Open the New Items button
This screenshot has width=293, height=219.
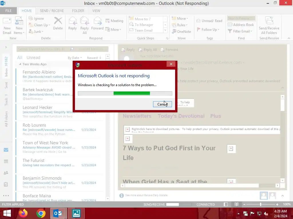tap(19, 26)
